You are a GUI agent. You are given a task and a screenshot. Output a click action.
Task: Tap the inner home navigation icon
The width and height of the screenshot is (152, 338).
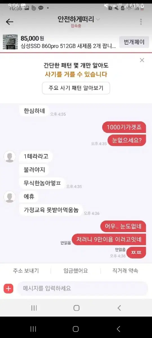tap(76, 308)
